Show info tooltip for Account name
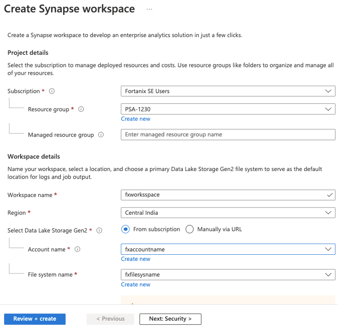This screenshot has width=338, height=326. tap(78, 249)
